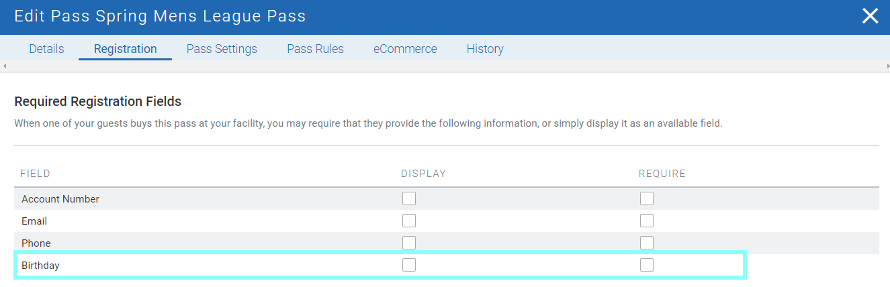Image resolution: width=890 pixels, height=287 pixels.
Task: Select the Registration tab
Action: (125, 49)
